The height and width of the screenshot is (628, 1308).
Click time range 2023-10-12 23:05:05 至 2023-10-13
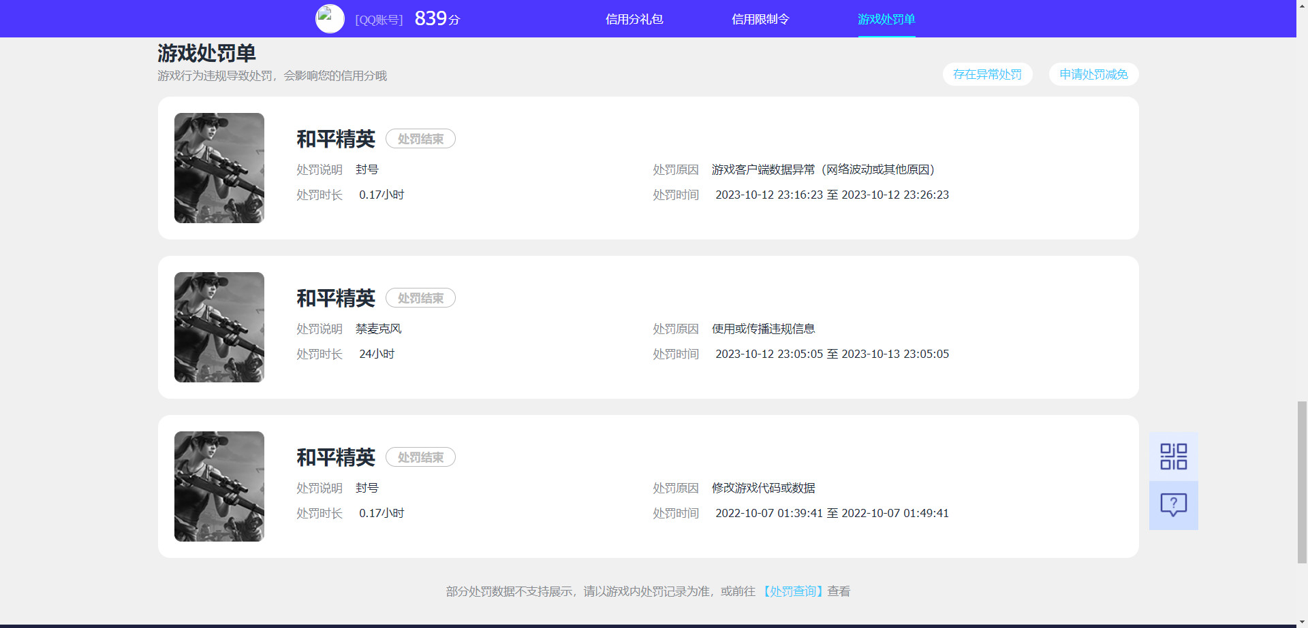[x=832, y=354]
